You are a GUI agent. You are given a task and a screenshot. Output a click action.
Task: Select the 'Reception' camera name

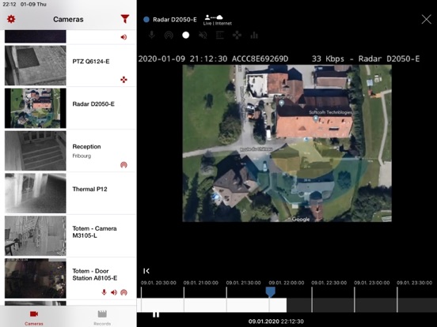[x=86, y=147]
